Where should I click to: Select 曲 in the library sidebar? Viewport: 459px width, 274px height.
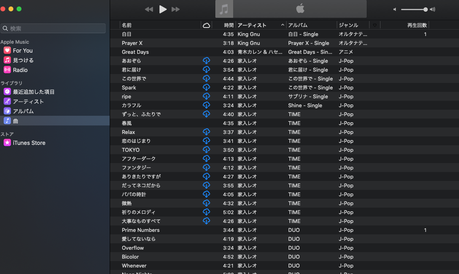[x=55, y=121]
